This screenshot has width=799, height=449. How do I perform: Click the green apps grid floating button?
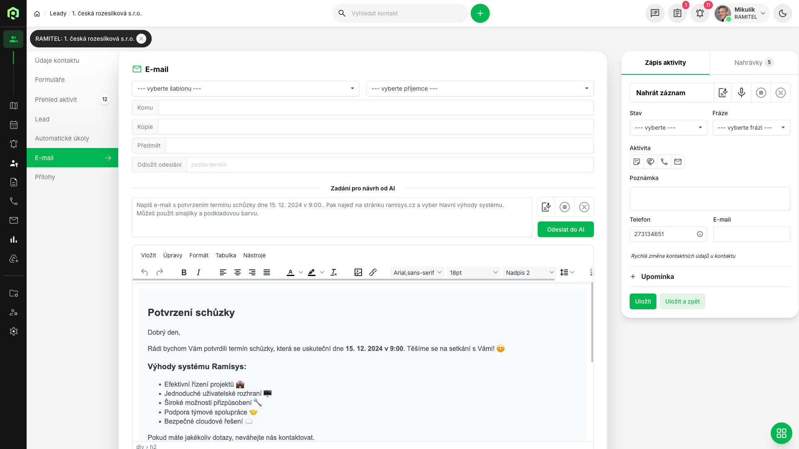(781, 433)
